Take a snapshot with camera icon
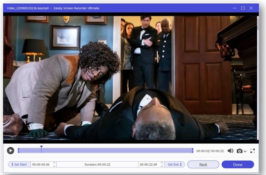This screenshot has width=266, height=175. click(239, 151)
